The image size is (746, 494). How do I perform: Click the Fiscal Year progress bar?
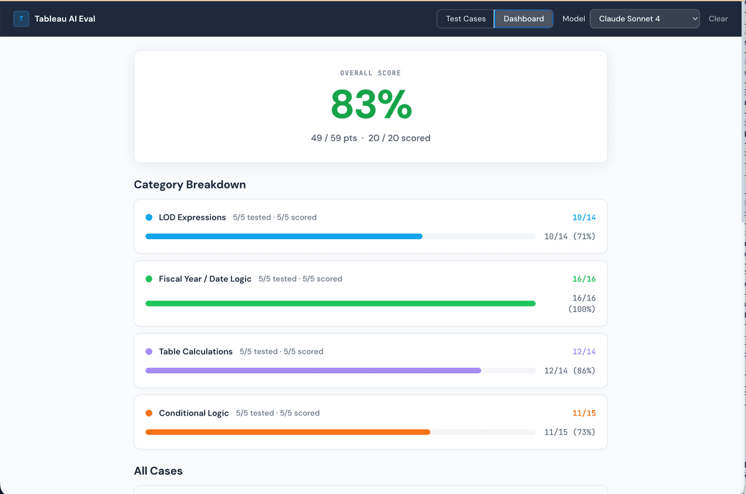340,303
